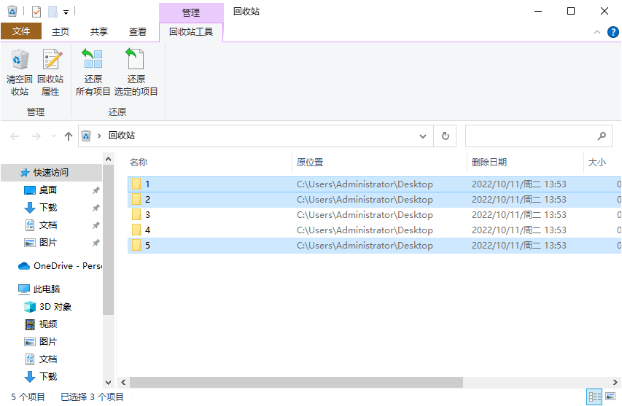Viewport: 622px width, 406px height.
Task: Click the horizontal scrollbar thumb
Action: pyautogui.click(x=296, y=382)
